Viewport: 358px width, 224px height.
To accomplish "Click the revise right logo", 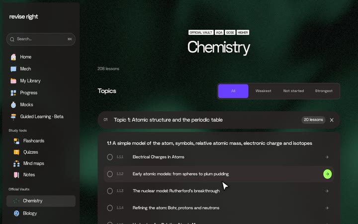I will click(23, 17).
